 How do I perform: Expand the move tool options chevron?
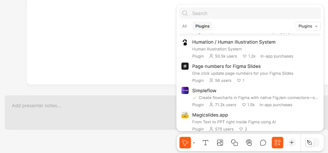[x=194, y=143]
